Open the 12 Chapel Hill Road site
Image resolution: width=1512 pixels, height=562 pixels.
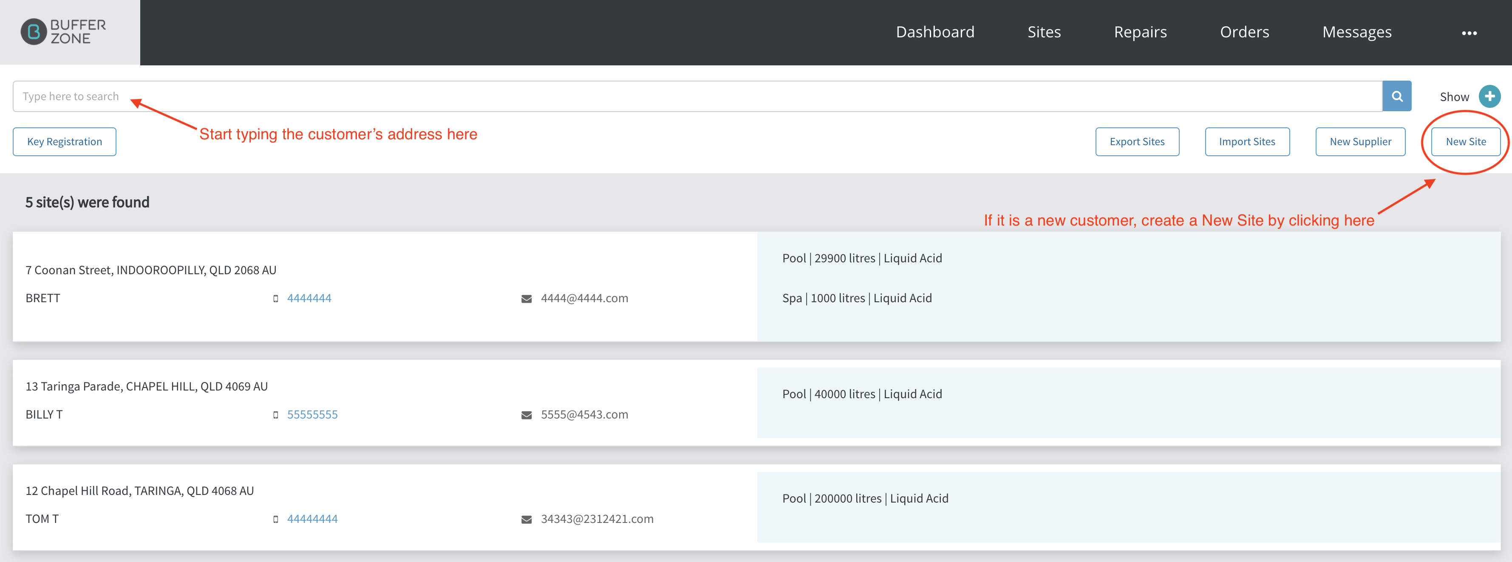140,491
